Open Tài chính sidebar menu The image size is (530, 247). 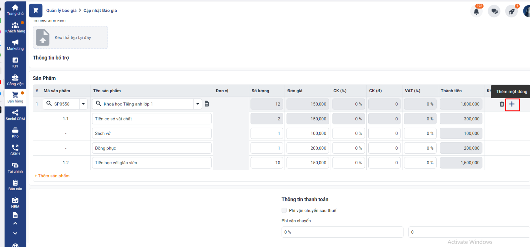(15, 168)
